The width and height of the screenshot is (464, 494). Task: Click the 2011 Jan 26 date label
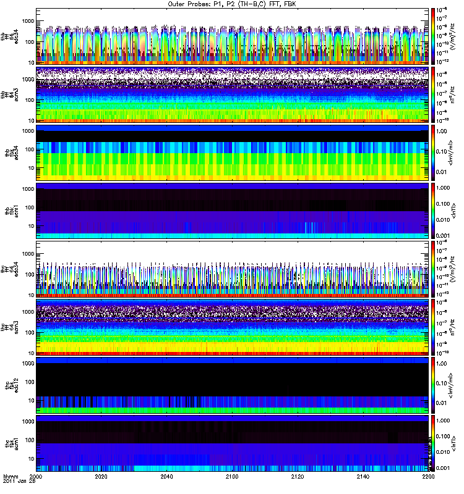click(19, 481)
